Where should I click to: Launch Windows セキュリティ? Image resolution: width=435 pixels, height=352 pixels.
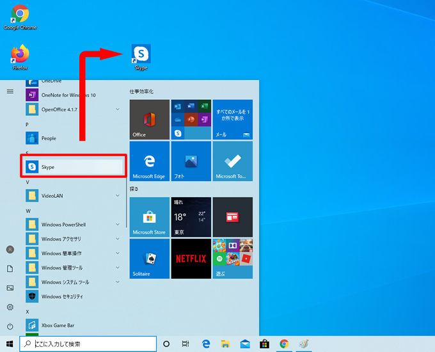(x=73, y=296)
